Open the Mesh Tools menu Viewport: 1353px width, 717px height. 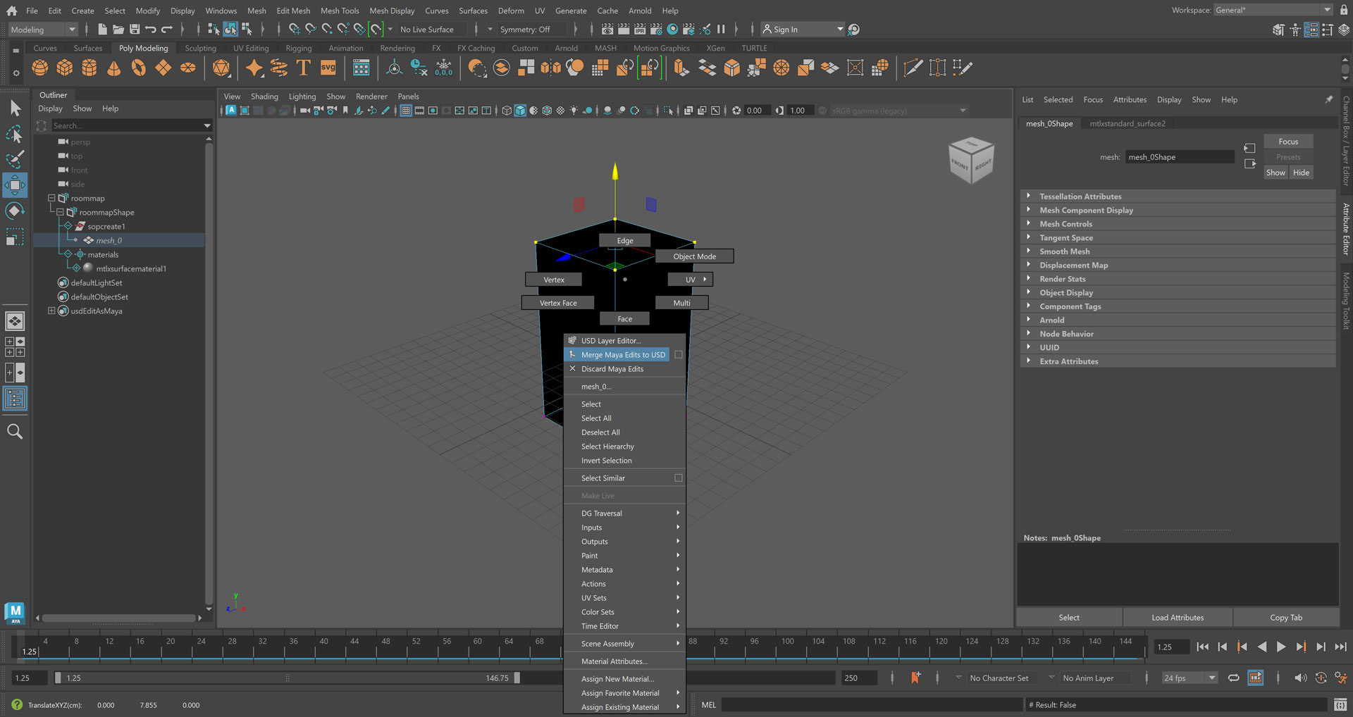click(340, 11)
